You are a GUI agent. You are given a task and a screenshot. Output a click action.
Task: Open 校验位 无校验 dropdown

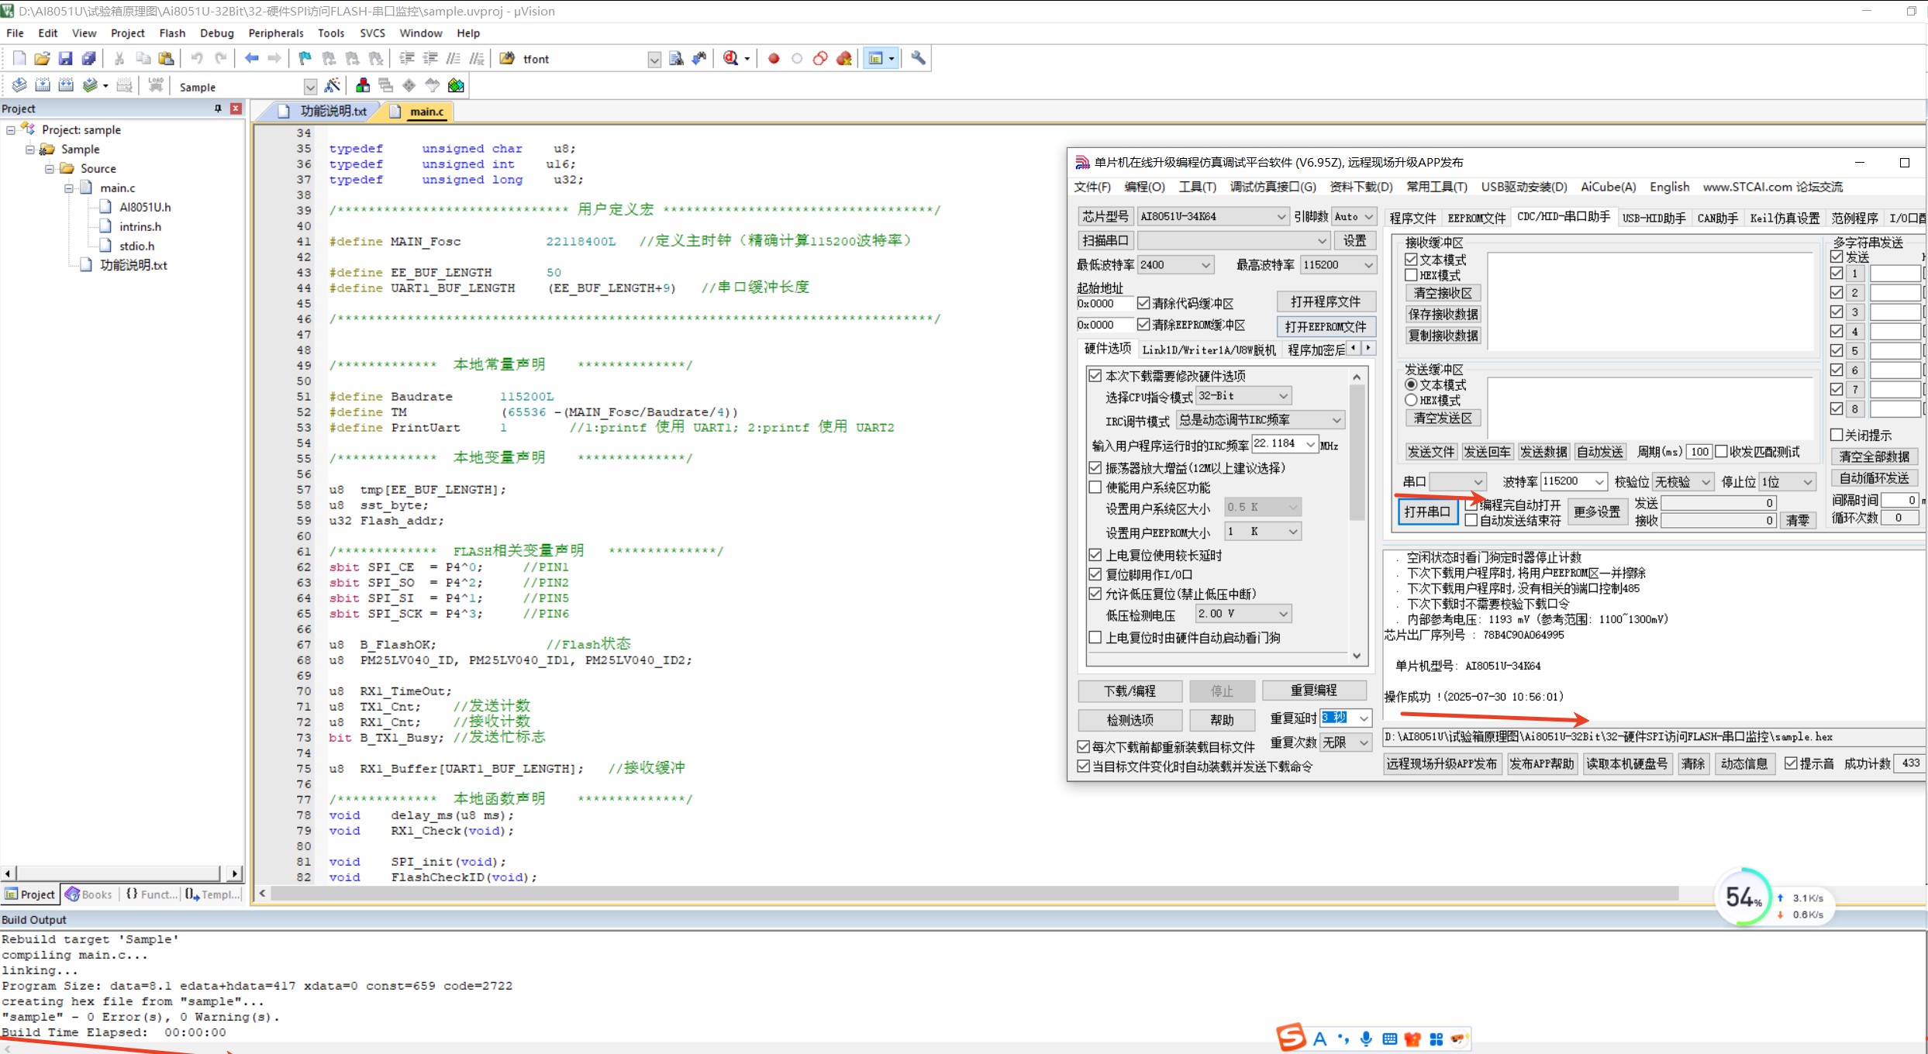[1682, 481]
